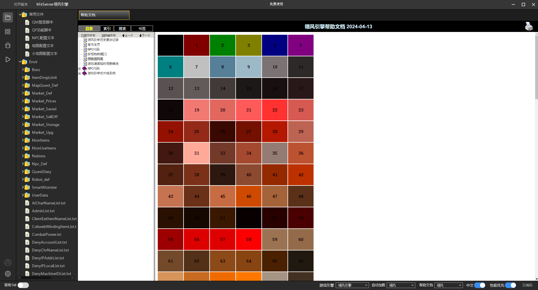
Task: Switch to the 索引 tab
Action: point(107,29)
